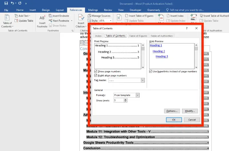Expand the Next Footnote dropdown arrow
The height and width of the screenshot is (151, 229).
click(72, 21)
